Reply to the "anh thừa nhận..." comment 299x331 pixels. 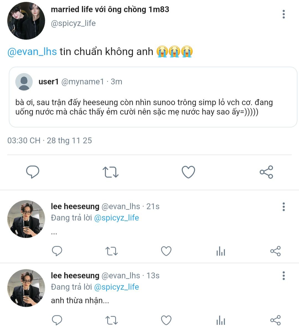(x=57, y=320)
